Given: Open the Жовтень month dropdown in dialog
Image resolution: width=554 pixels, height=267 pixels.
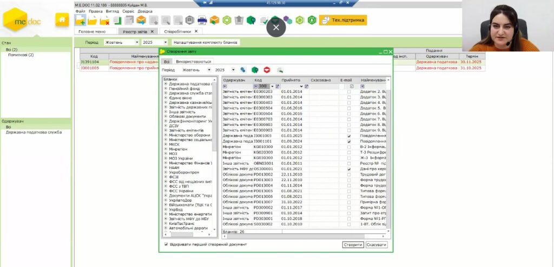Looking at the screenshot, I should pyautogui.click(x=210, y=70).
